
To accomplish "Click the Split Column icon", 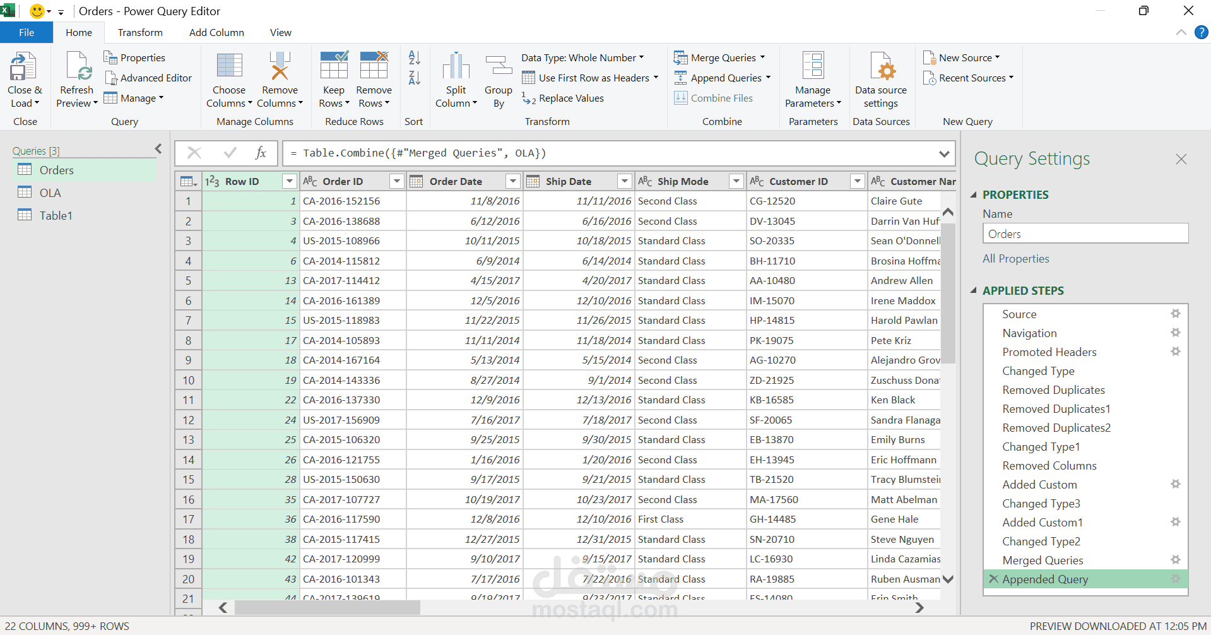I will click(x=456, y=67).
